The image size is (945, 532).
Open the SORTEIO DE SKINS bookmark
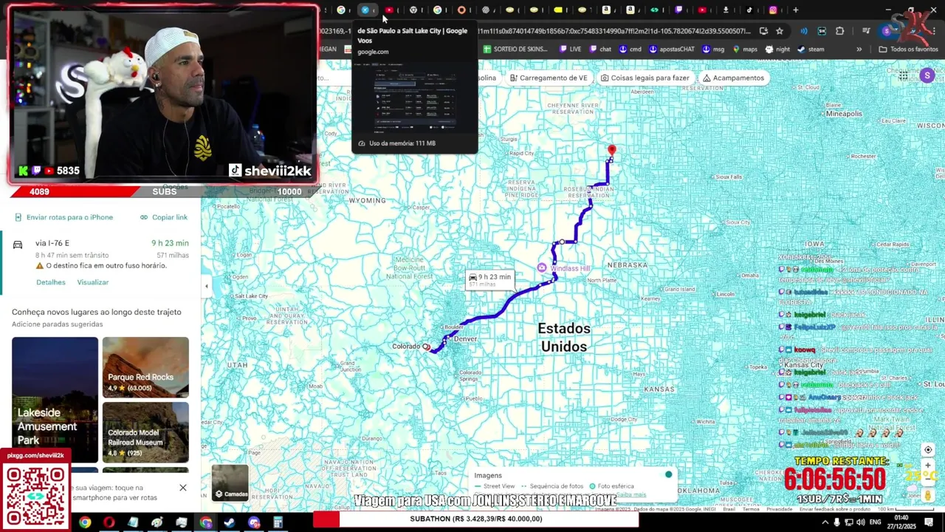(515, 49)
